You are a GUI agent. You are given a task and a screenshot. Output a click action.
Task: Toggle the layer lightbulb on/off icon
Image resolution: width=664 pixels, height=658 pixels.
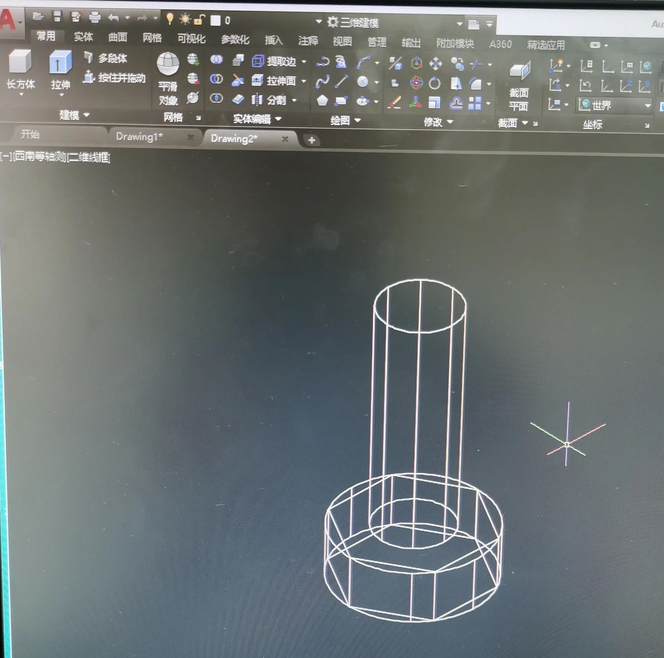170,19
